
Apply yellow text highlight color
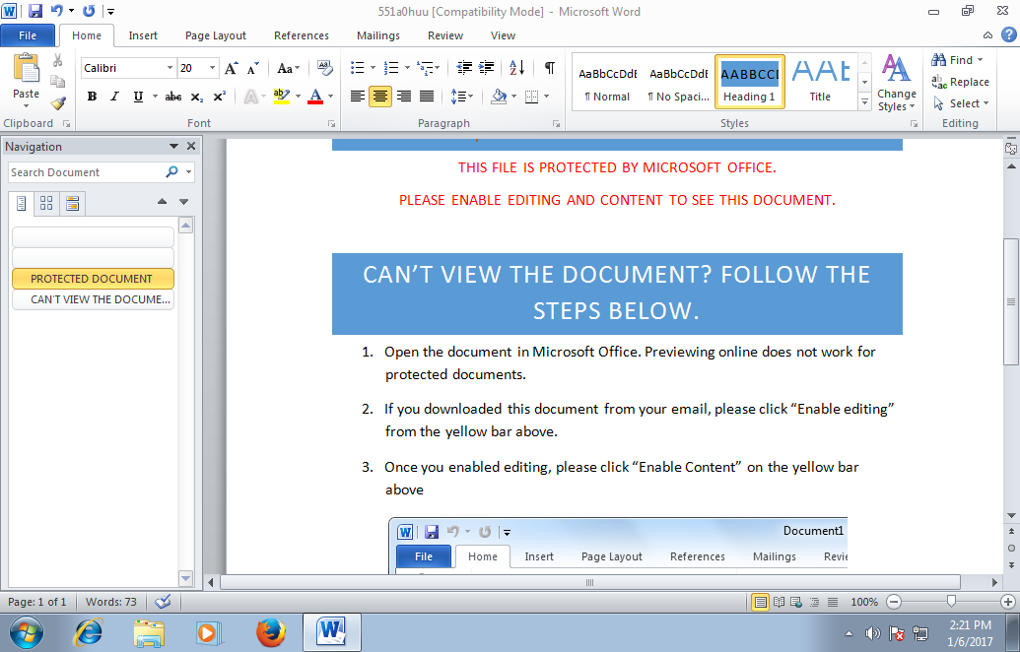pos(282,97)
